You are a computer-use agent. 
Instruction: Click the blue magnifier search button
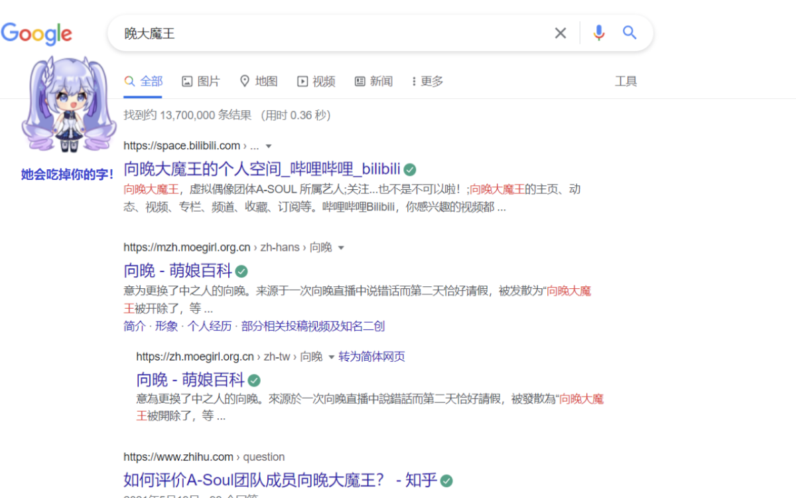[630, 33]
